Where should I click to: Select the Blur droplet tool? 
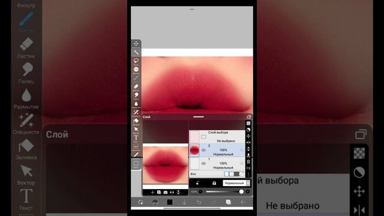click(x=136, y=104)
